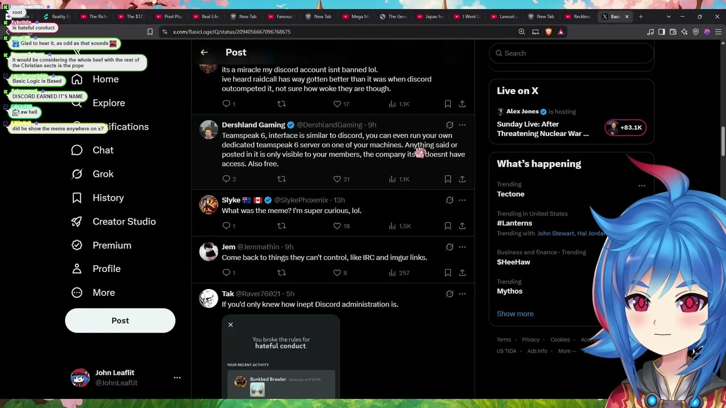
Task: Open More in the sidebar
Action: pyautogui.click(x=92, y=292)
